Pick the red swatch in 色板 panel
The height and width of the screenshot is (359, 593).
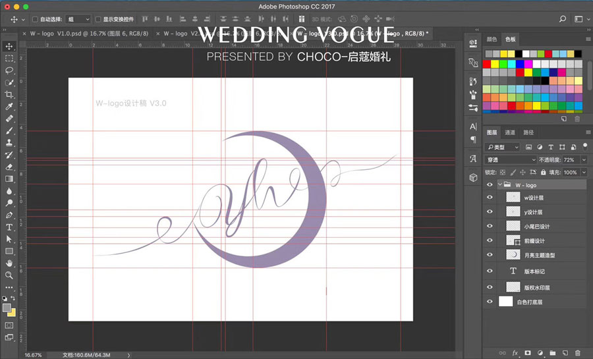tap(487, 65)
